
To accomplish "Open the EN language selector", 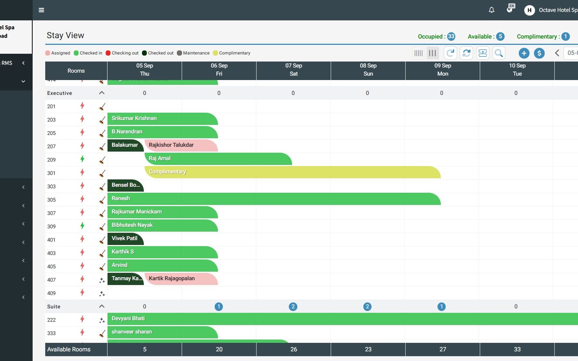I will click(x=511, y=9).
